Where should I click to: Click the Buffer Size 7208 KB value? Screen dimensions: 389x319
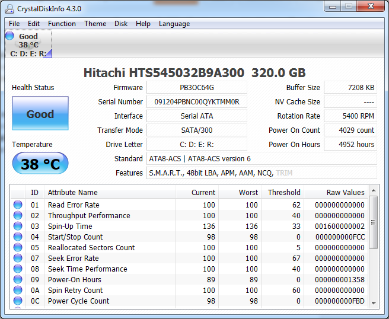(350, 88)
